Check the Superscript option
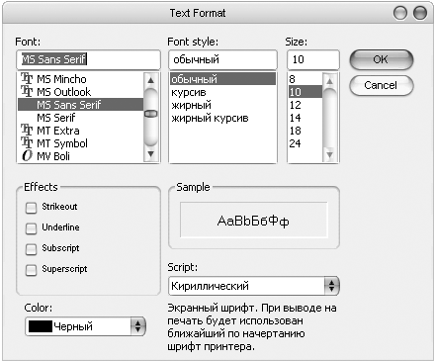The height and width of the screenshot is (361, 434). pyautogui.click(x=31, y=270)
